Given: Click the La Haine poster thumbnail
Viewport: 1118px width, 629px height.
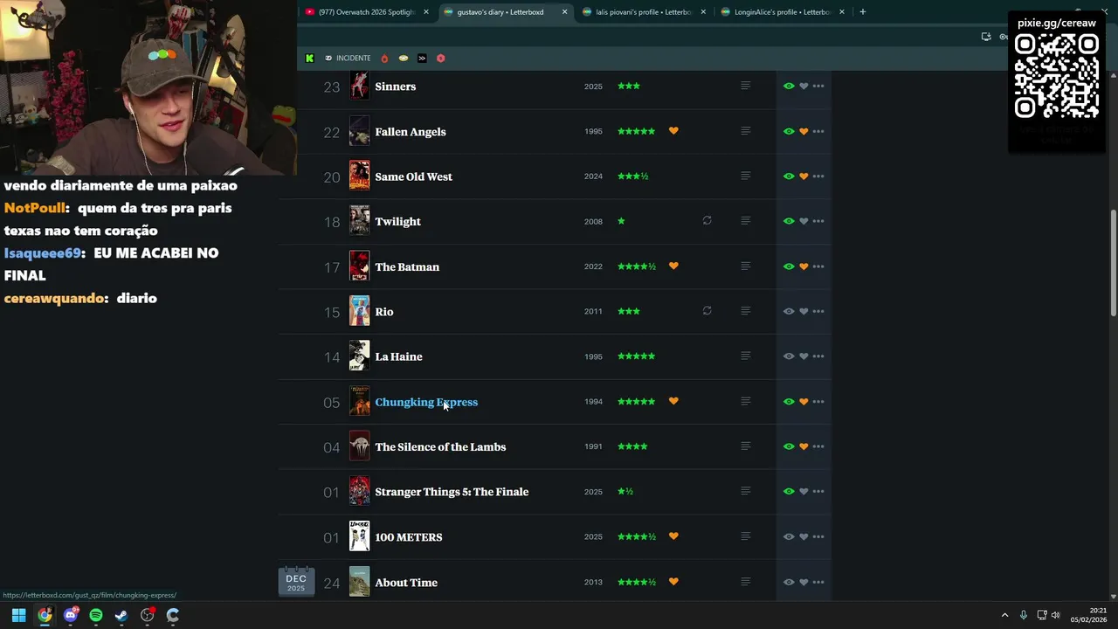Looking at the screenshot, I should coord(359,356).
